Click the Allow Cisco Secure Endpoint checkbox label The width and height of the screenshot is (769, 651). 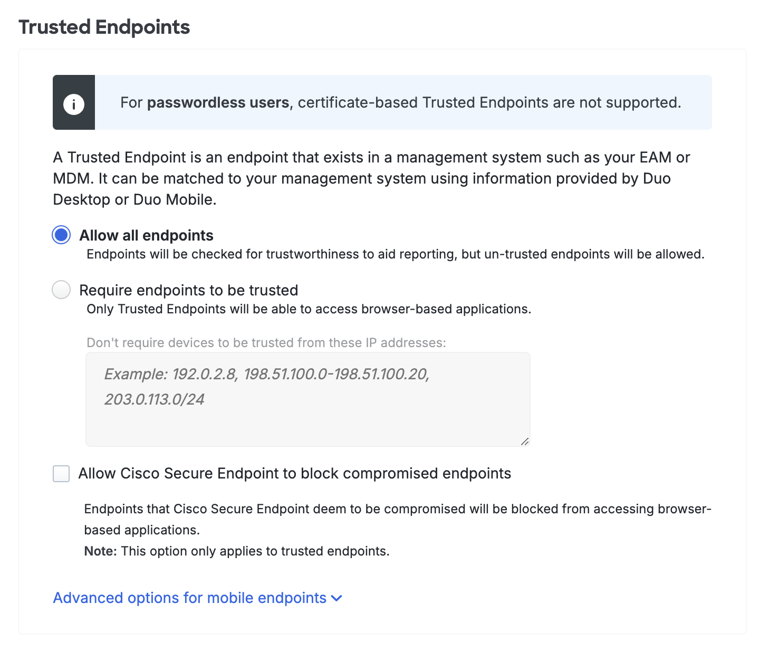(295, 474)
